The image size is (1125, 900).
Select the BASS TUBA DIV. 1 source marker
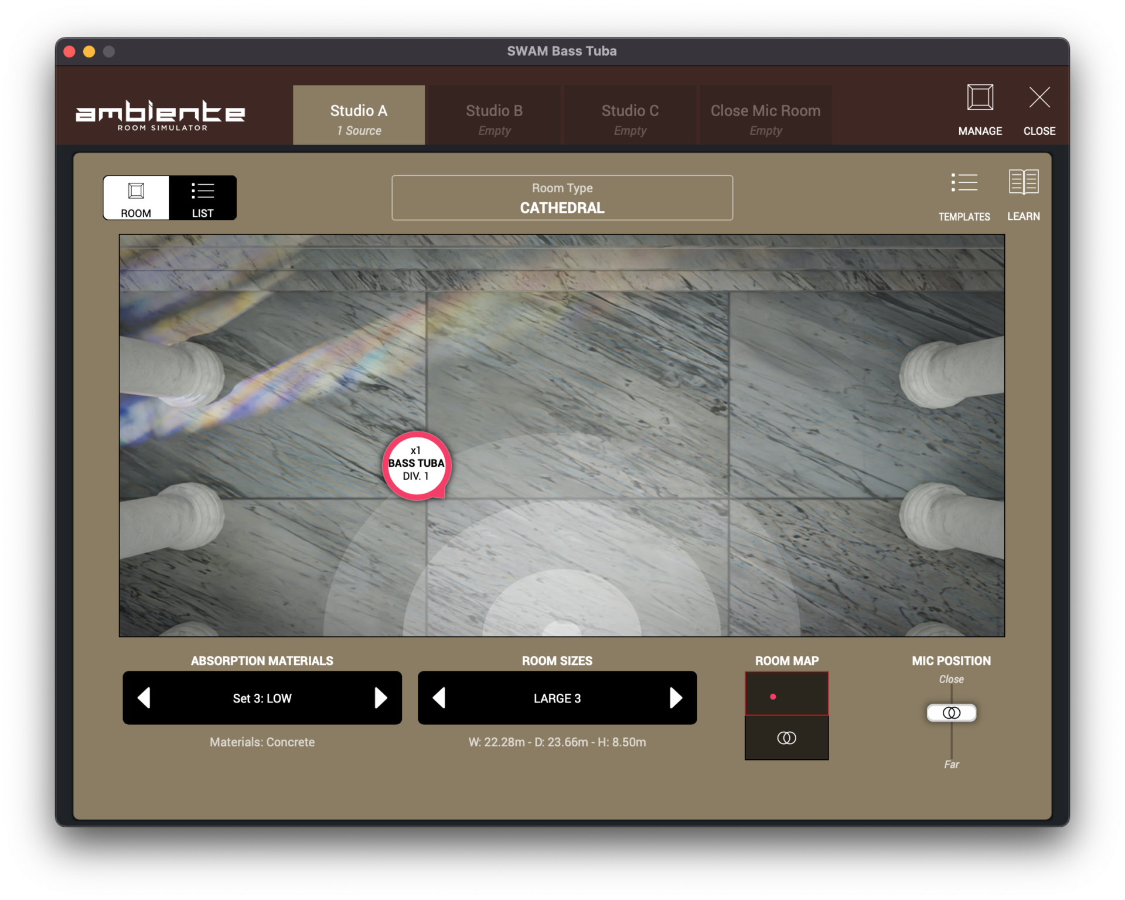pyautogui.click(x=416, y=466)
